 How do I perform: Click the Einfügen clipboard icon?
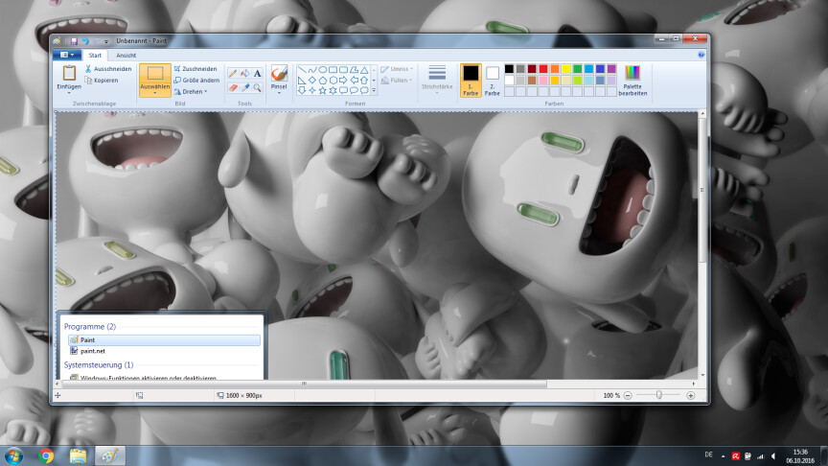pyautogui.click(x=69, y=73)
